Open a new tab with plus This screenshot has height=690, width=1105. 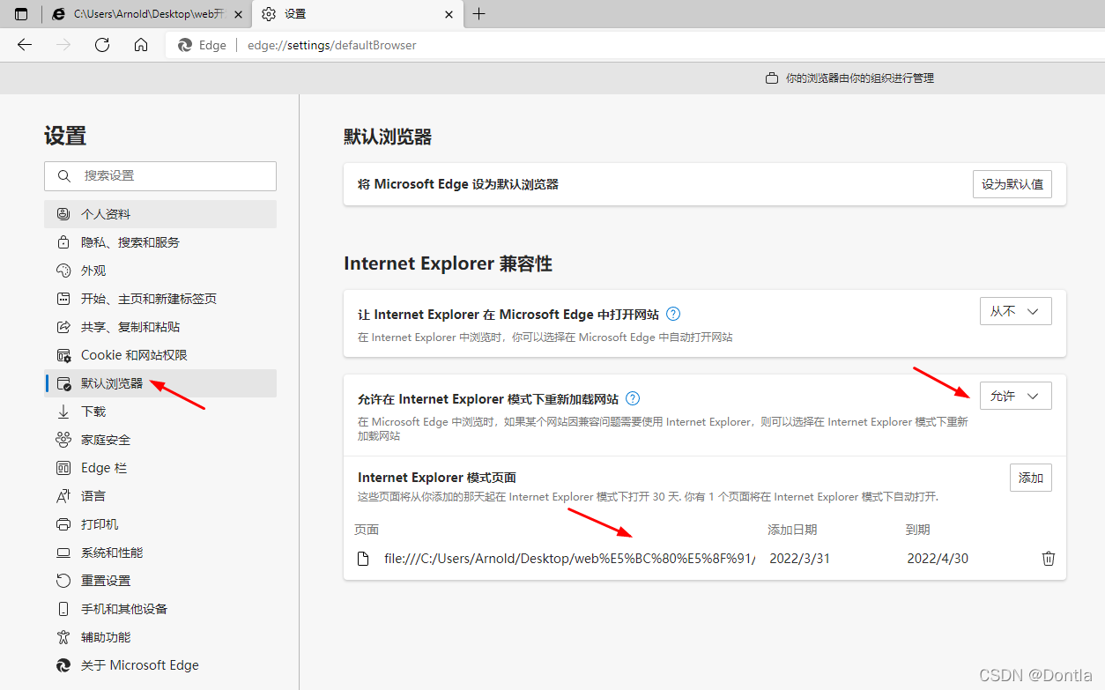(x=478, y=14)
